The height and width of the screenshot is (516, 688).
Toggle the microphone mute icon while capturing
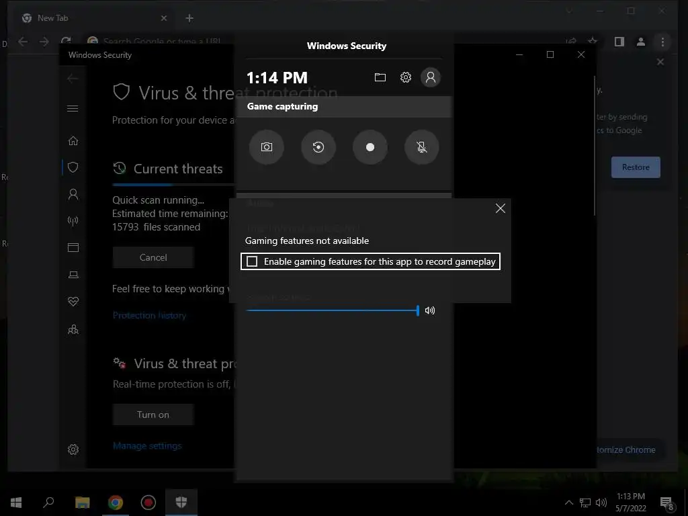(422, 147)
